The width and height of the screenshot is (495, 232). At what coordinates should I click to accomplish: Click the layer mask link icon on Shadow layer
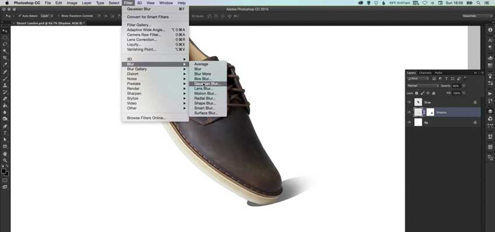[x=425, y=112]
